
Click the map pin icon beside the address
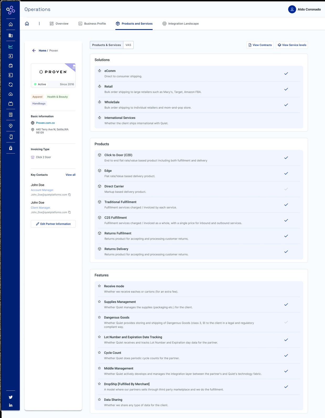33,130
